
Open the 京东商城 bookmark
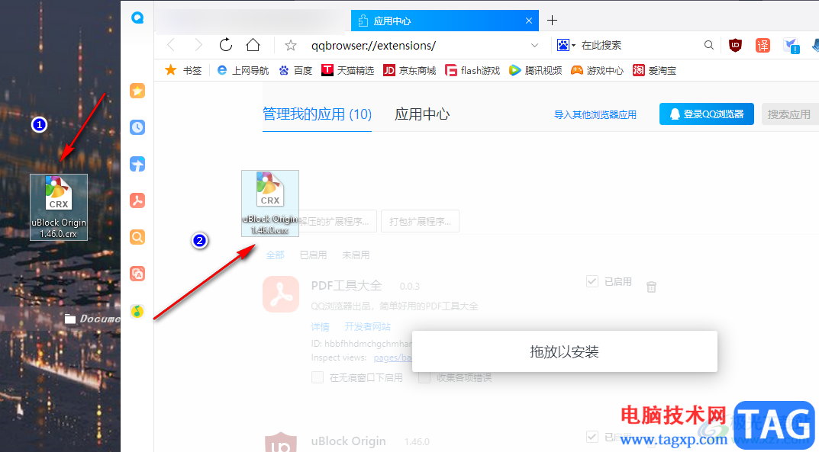pos(409,70)
